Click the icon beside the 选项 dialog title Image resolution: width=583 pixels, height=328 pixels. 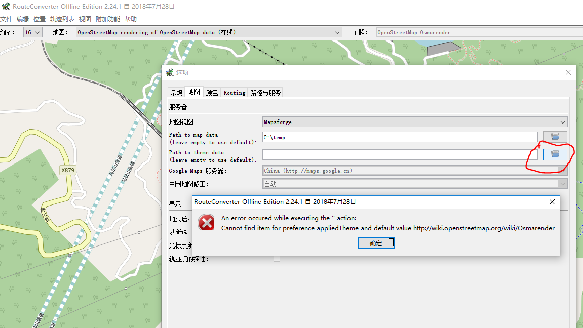pyautogui.click(x=170, y=73)
